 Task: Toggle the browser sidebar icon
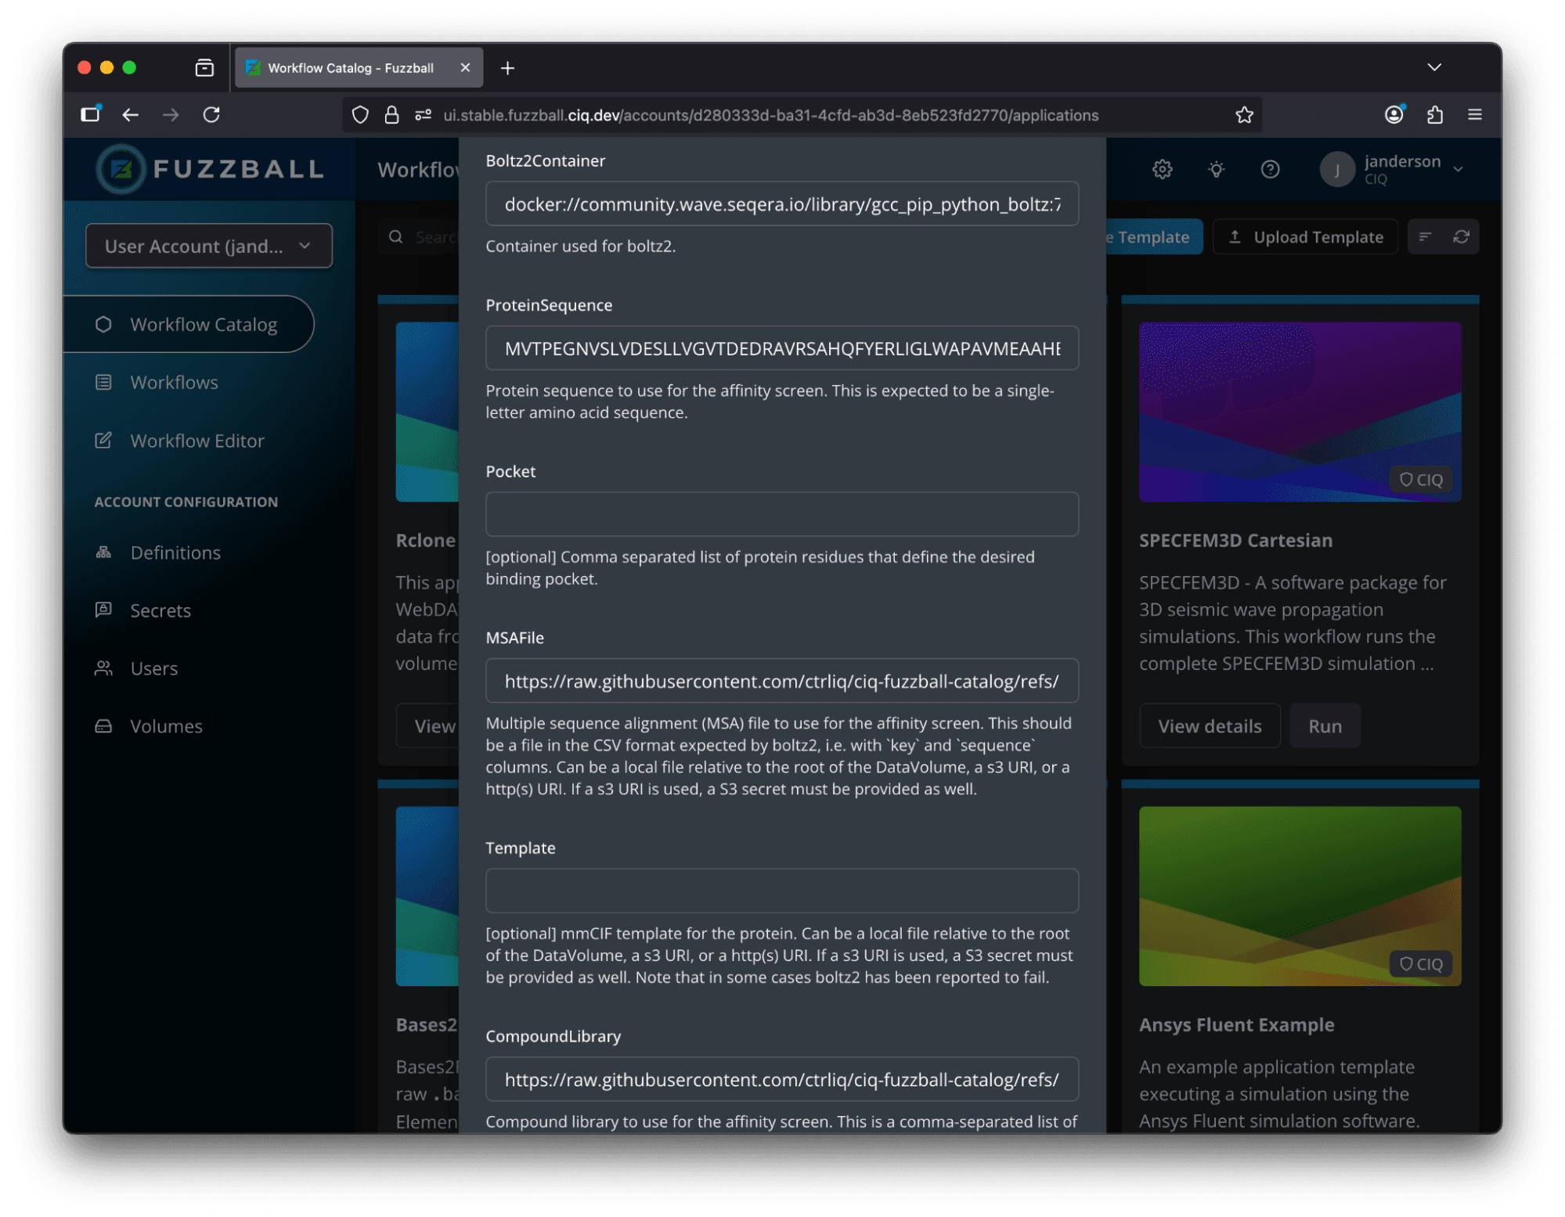tap(91, 115)
